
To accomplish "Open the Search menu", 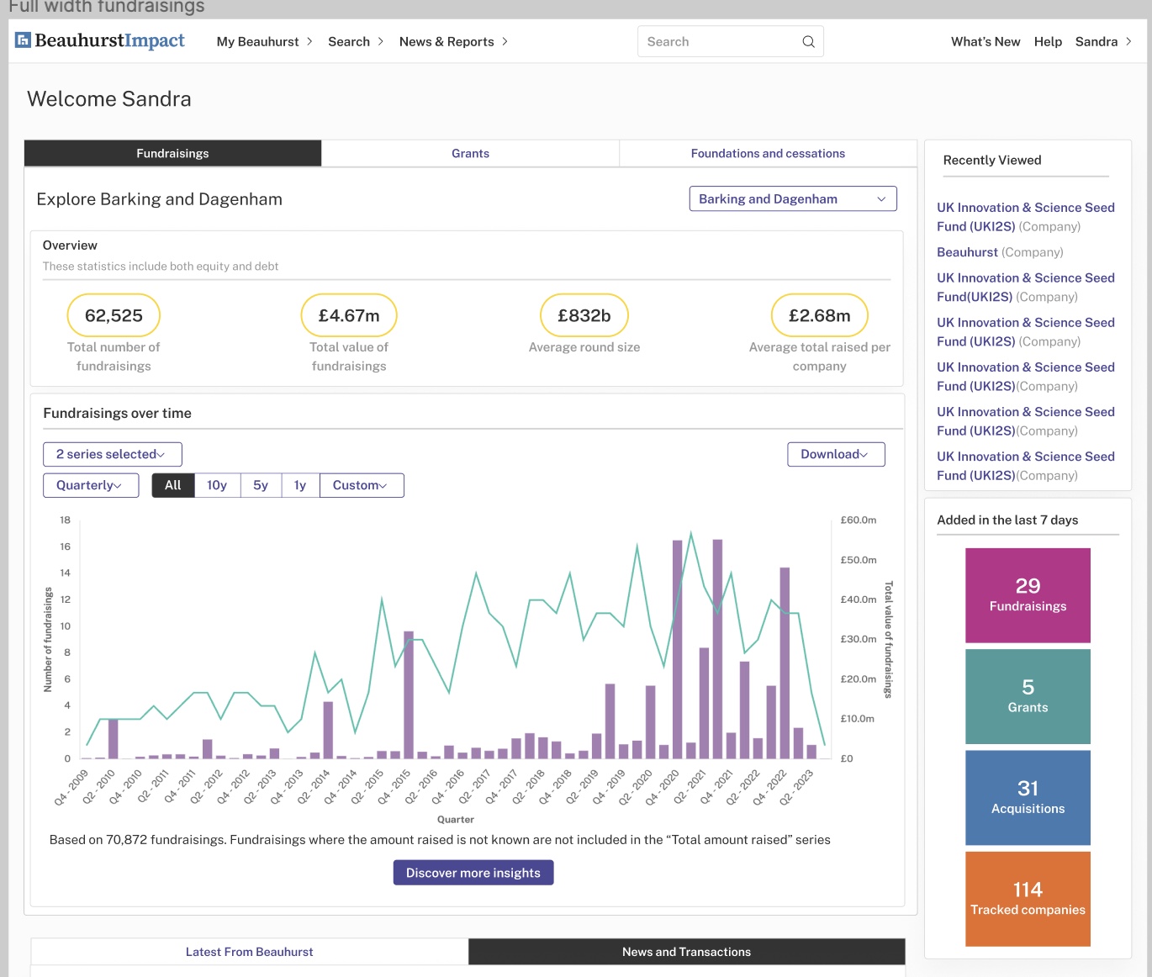I will [x=356, y=41].
